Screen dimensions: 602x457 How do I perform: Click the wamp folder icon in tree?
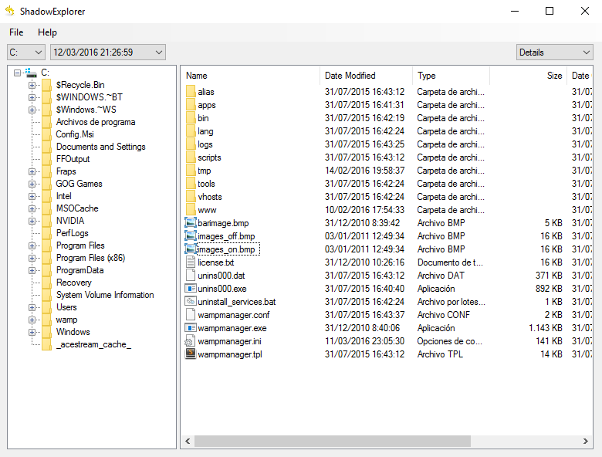[46, 320]
